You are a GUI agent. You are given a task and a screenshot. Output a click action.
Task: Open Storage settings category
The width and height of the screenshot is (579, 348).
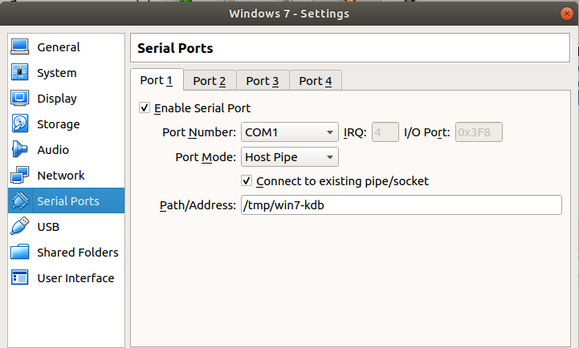pos(66,123)
